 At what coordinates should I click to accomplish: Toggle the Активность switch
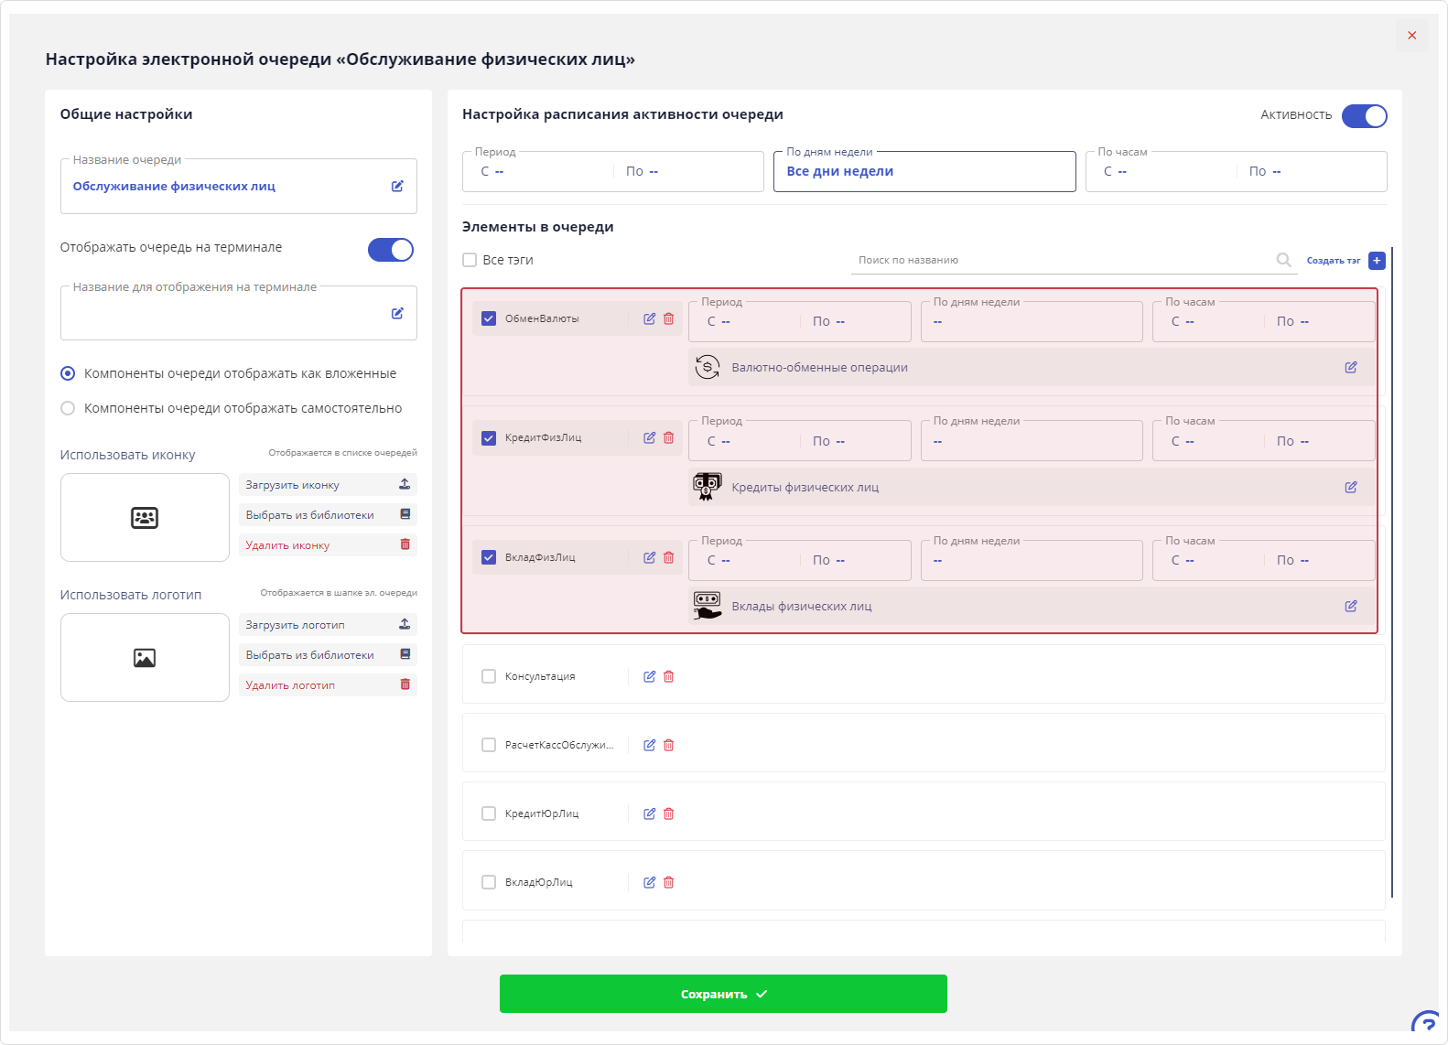(x=1364, y=116)
